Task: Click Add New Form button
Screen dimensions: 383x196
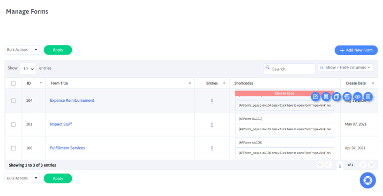Action: coord(356,50)
